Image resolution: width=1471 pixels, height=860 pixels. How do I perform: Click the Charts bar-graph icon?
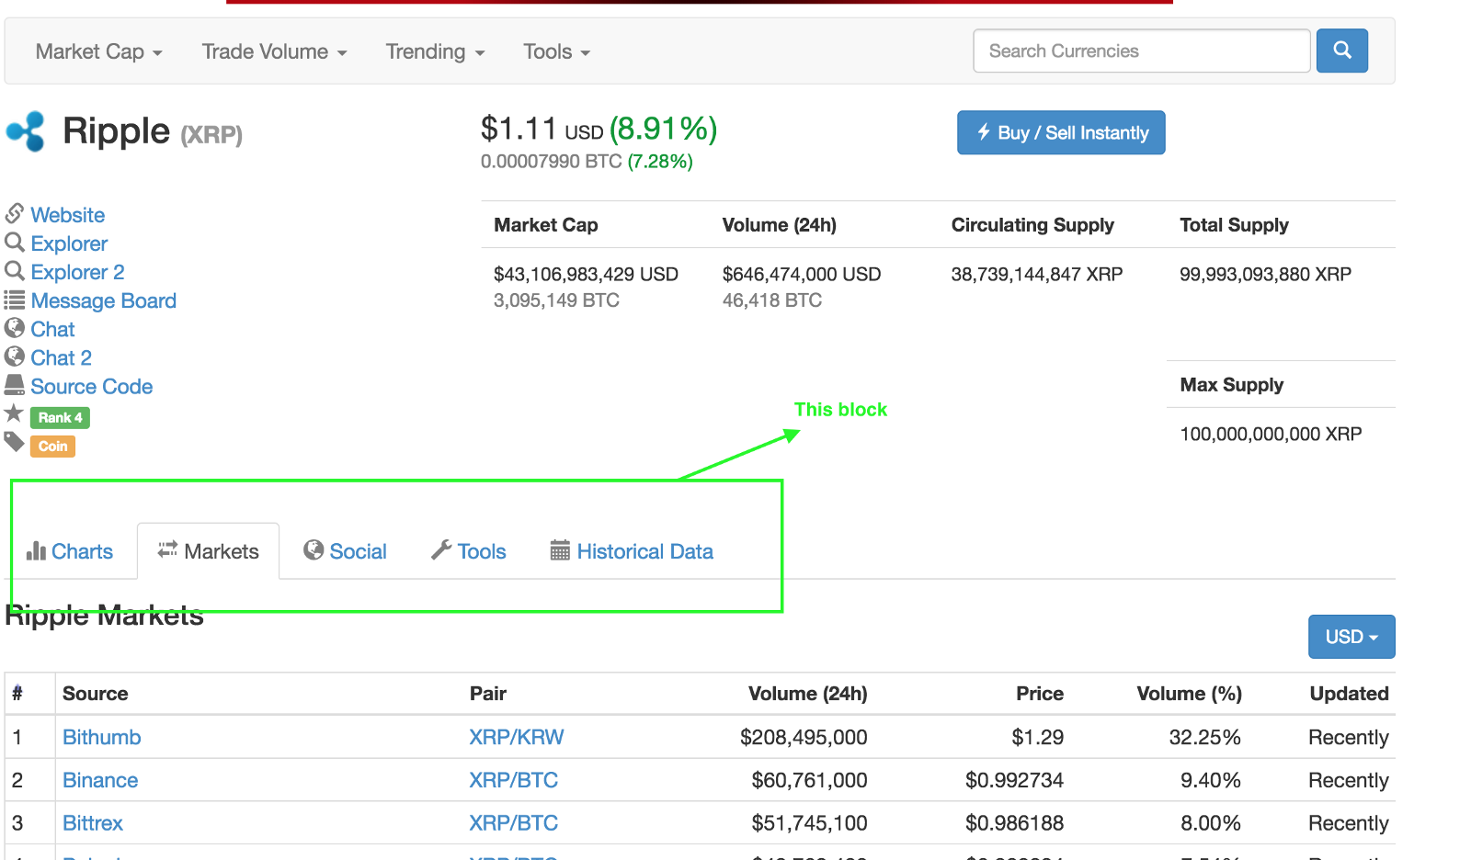click(x=36, y=550)
